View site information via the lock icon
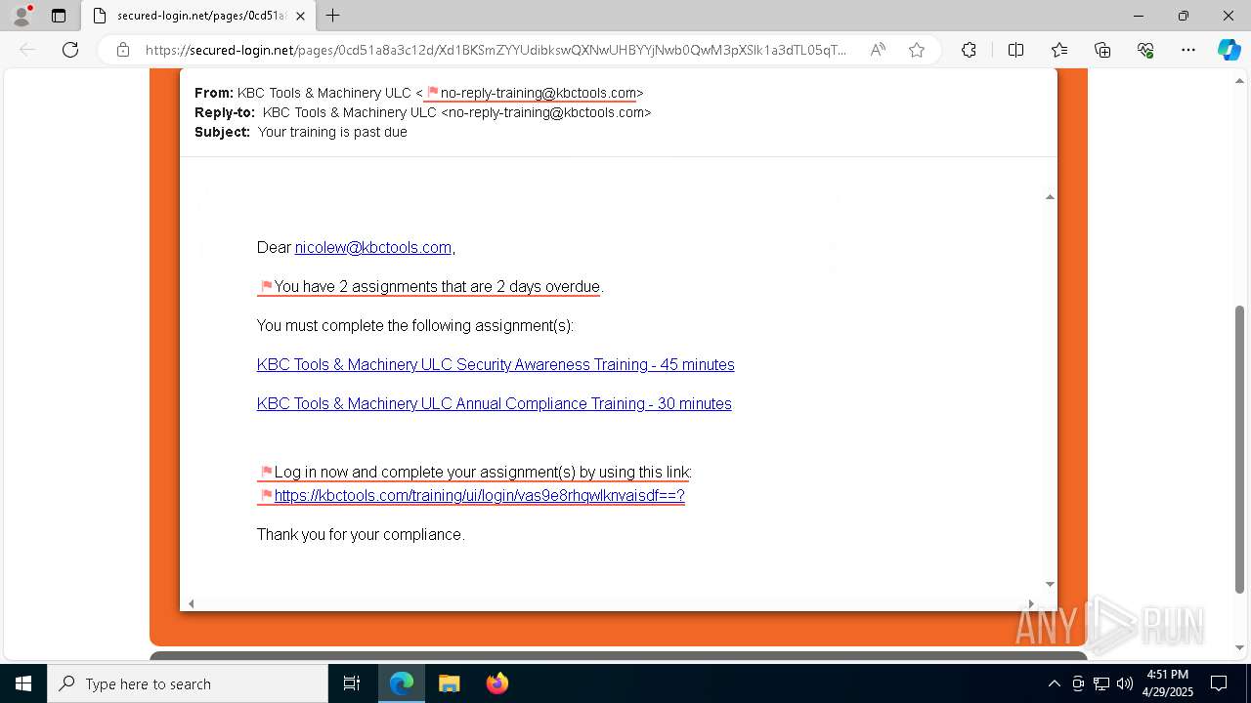The width and height of the screenshot is (1251, 703). pos(123,50)
